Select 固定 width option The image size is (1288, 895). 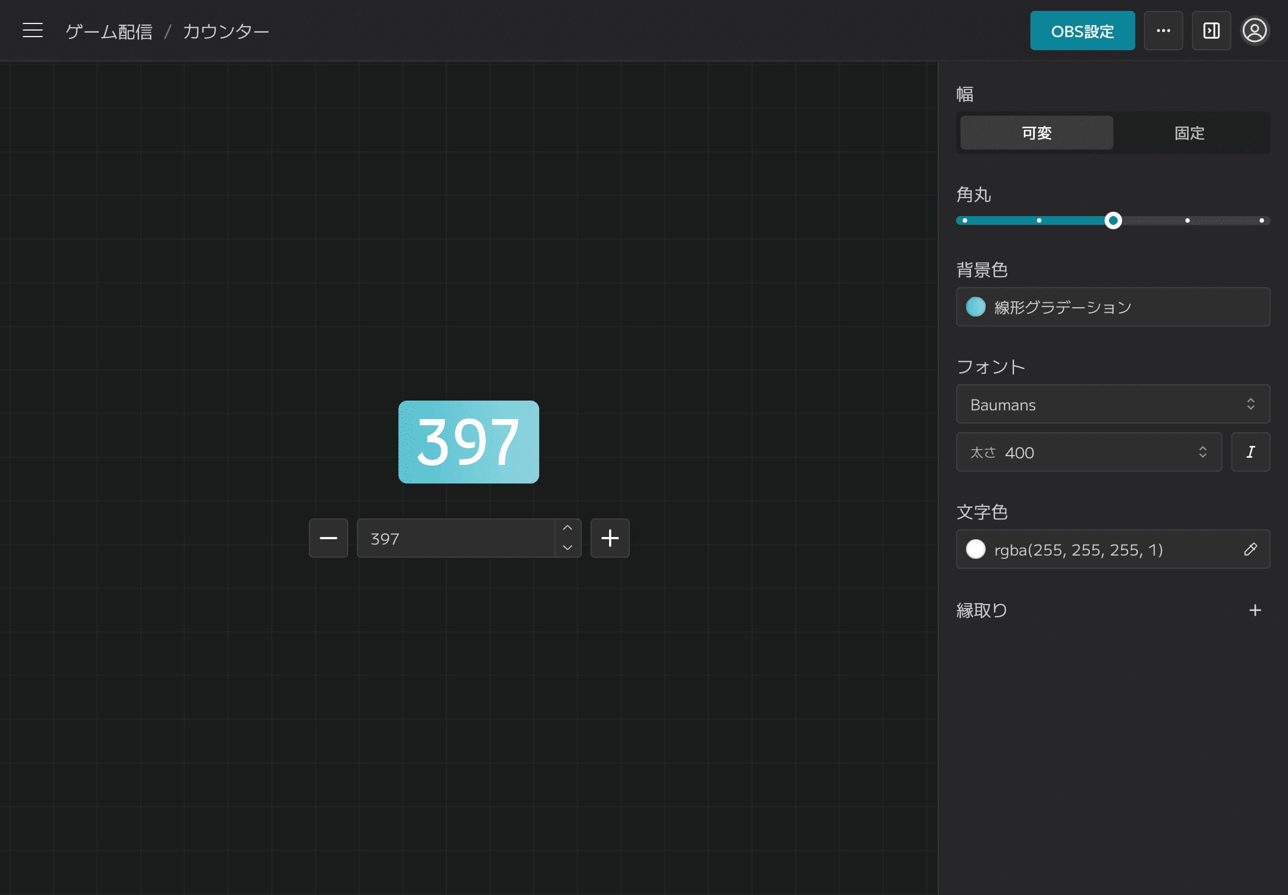click(x=1189, y=133)
